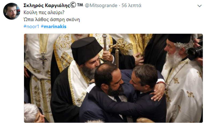Expand the tweet options chevron

(200, 6)
